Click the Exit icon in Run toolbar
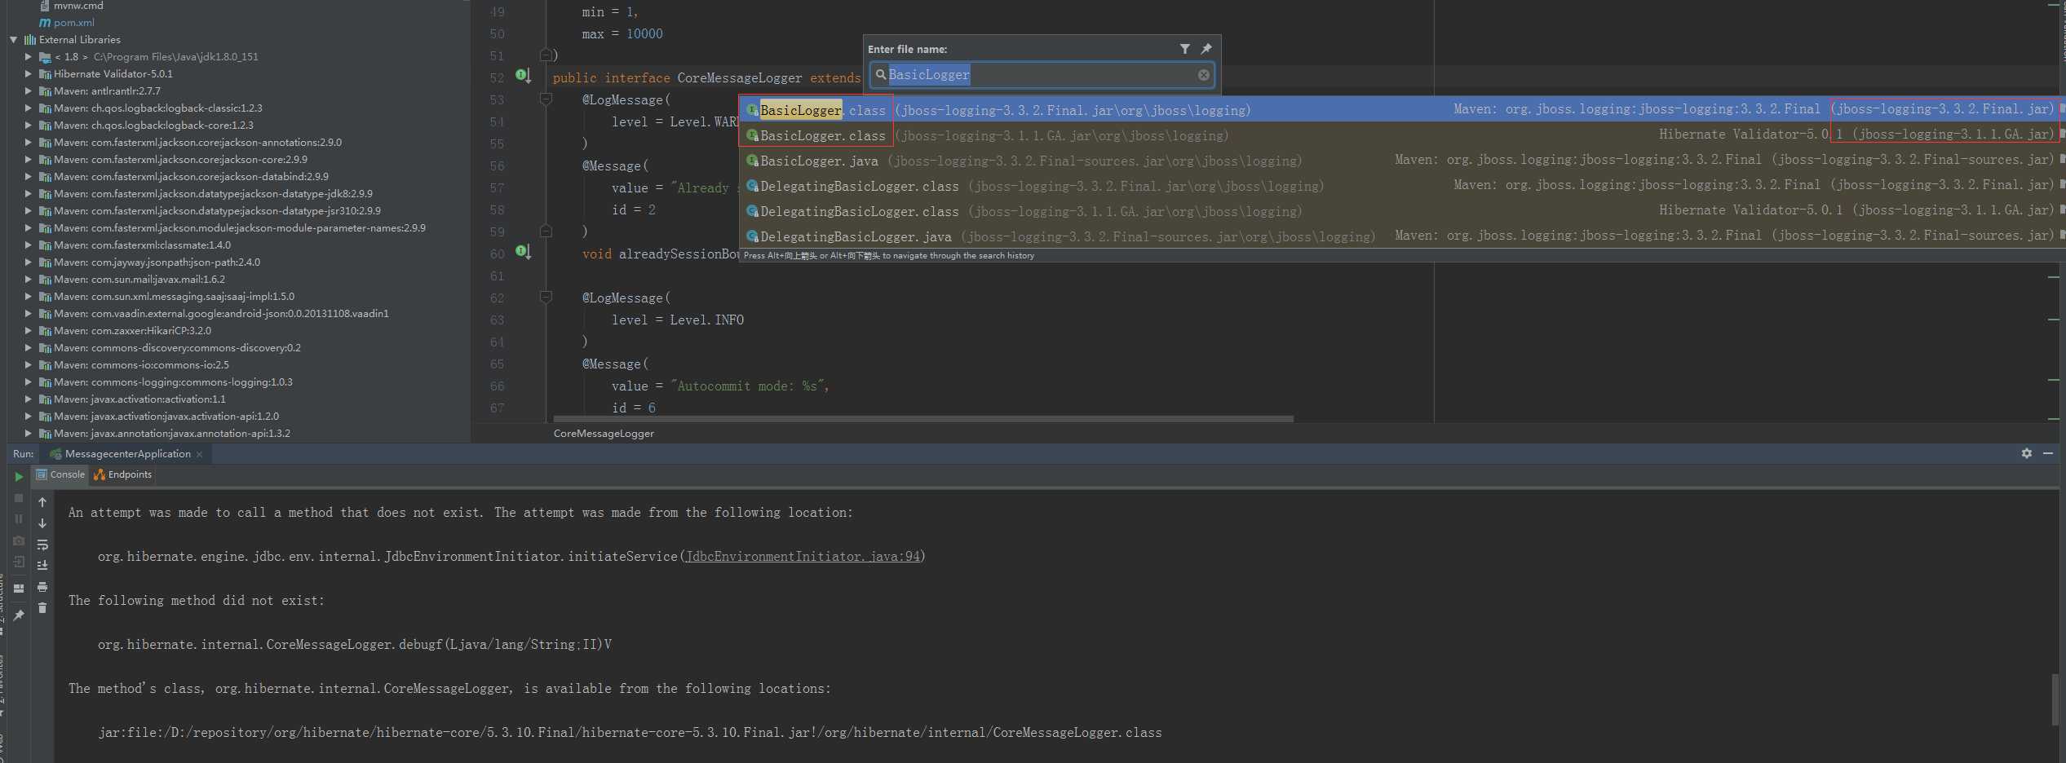 point(19,562)
